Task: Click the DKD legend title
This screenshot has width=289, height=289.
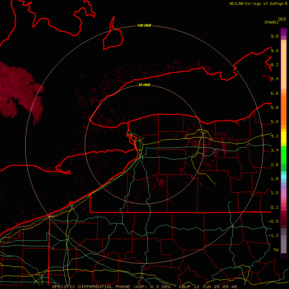Action: click(x=282, y=19)
